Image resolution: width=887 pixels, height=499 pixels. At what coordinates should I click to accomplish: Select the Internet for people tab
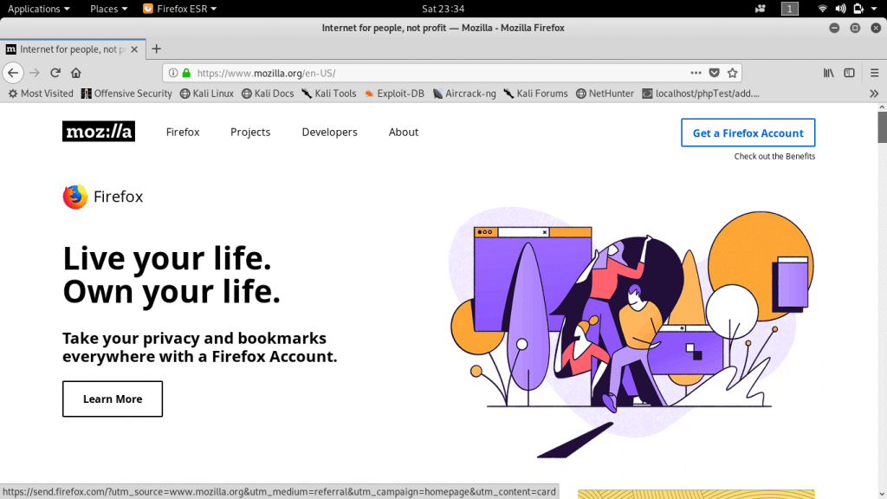click(73, 49)
